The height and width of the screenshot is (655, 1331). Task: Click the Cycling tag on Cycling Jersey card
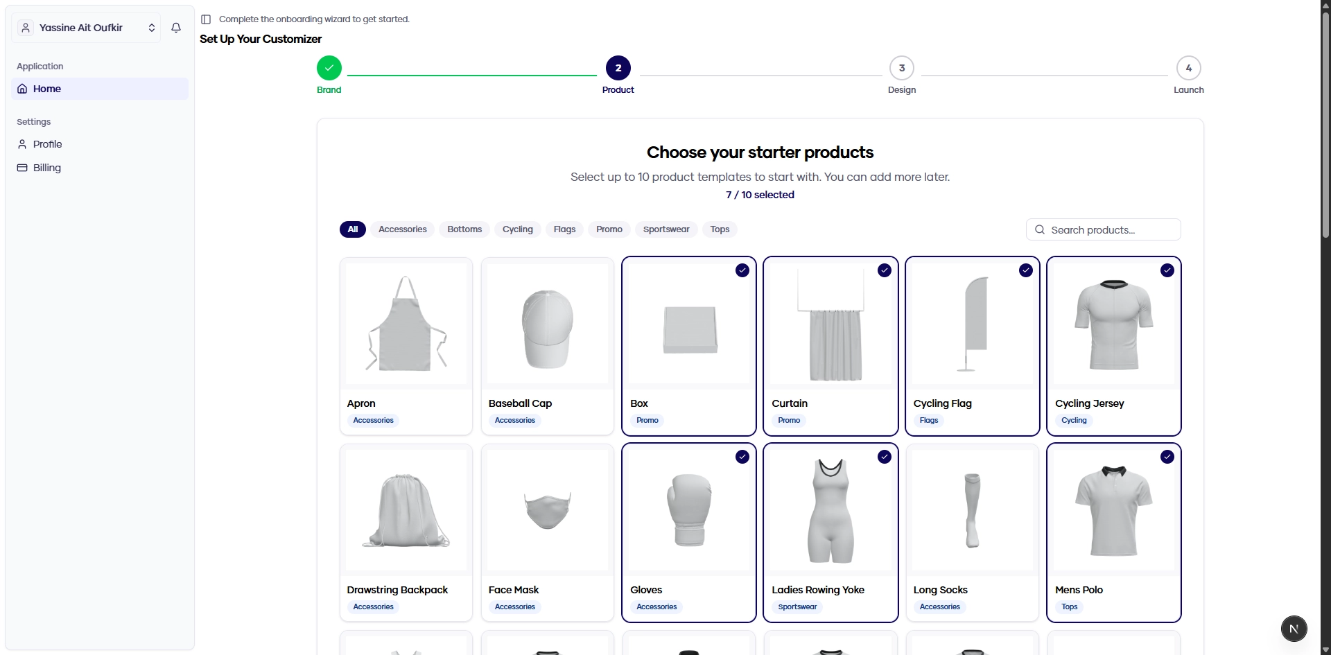pos(1074,420)
